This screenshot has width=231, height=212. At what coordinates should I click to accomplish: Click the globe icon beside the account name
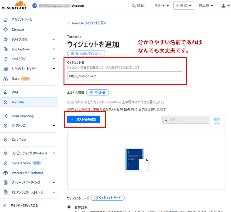point(34,5)
